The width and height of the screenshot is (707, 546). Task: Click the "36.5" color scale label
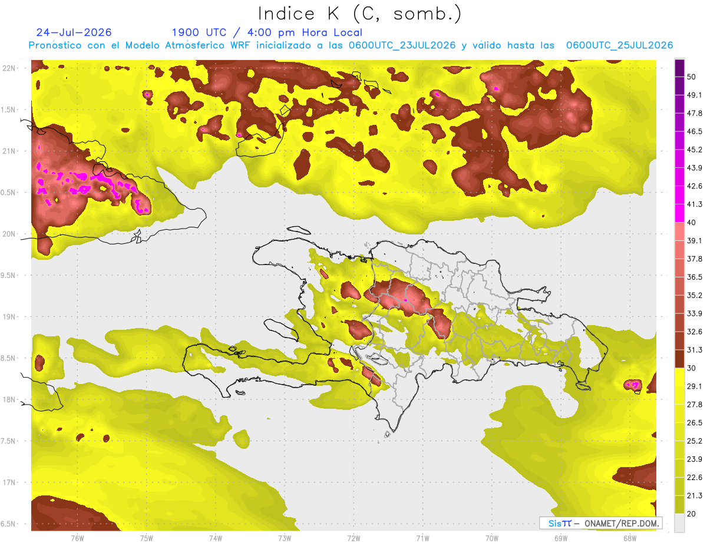(694, 277)
